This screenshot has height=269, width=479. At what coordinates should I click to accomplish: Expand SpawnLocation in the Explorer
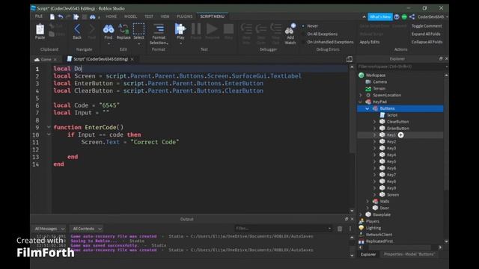tap(361, 95)
